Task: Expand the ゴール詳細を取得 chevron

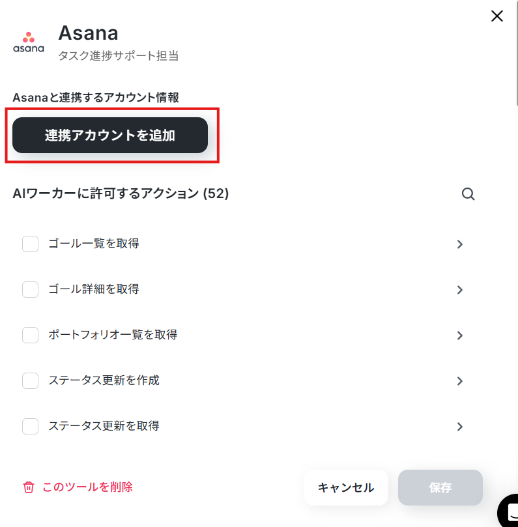Action: click(460, 290)
